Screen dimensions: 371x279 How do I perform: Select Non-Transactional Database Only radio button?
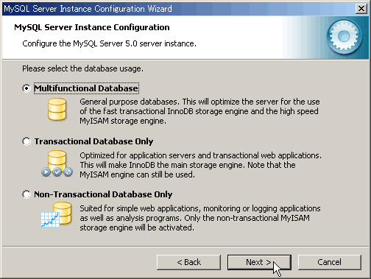click(26, 194)
